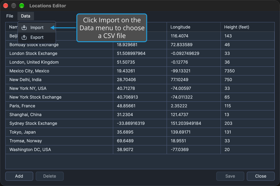280x186 pixels.
Task: Sort by the Height (feet) column header
Action: 247,27
